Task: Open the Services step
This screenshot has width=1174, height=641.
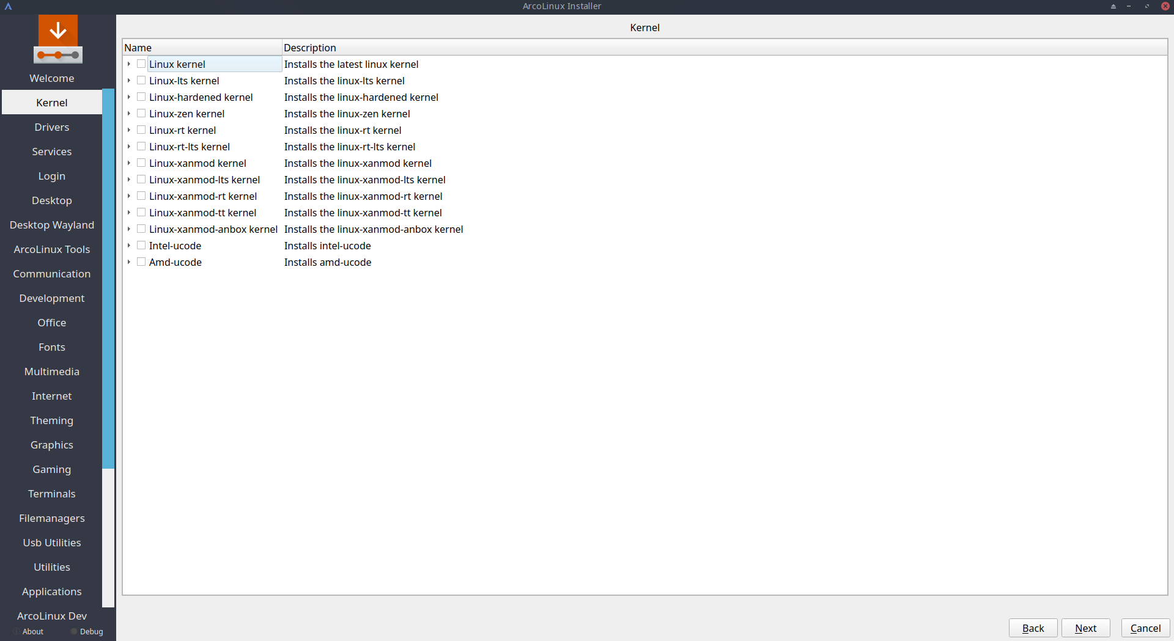Action: click(52, 152)
